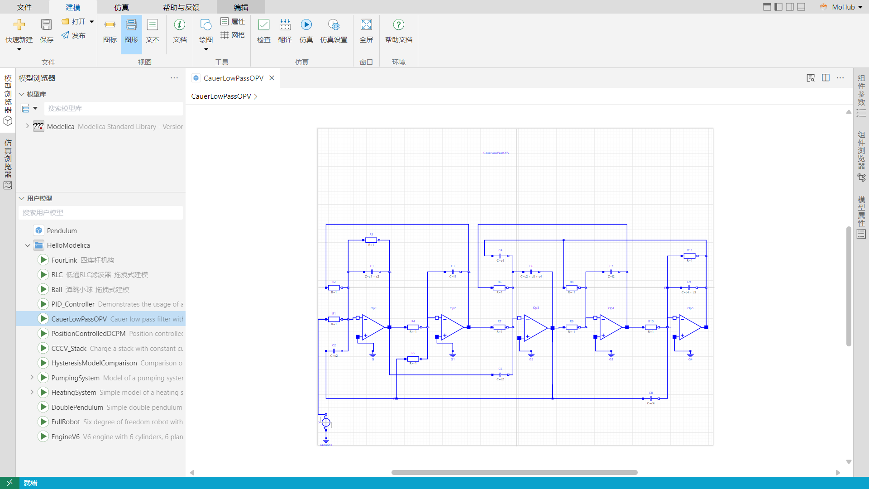Screen dimensions: 869x489
Task: Select the Op3 amplifier in diagram
Action: point(535,327)
